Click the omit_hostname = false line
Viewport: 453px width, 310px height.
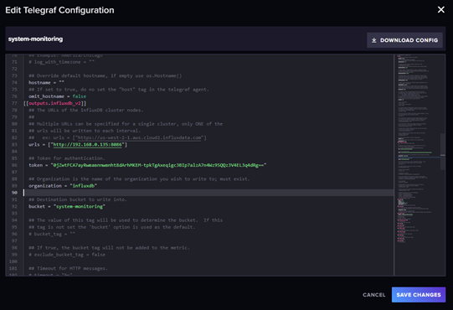coord(57,96)
